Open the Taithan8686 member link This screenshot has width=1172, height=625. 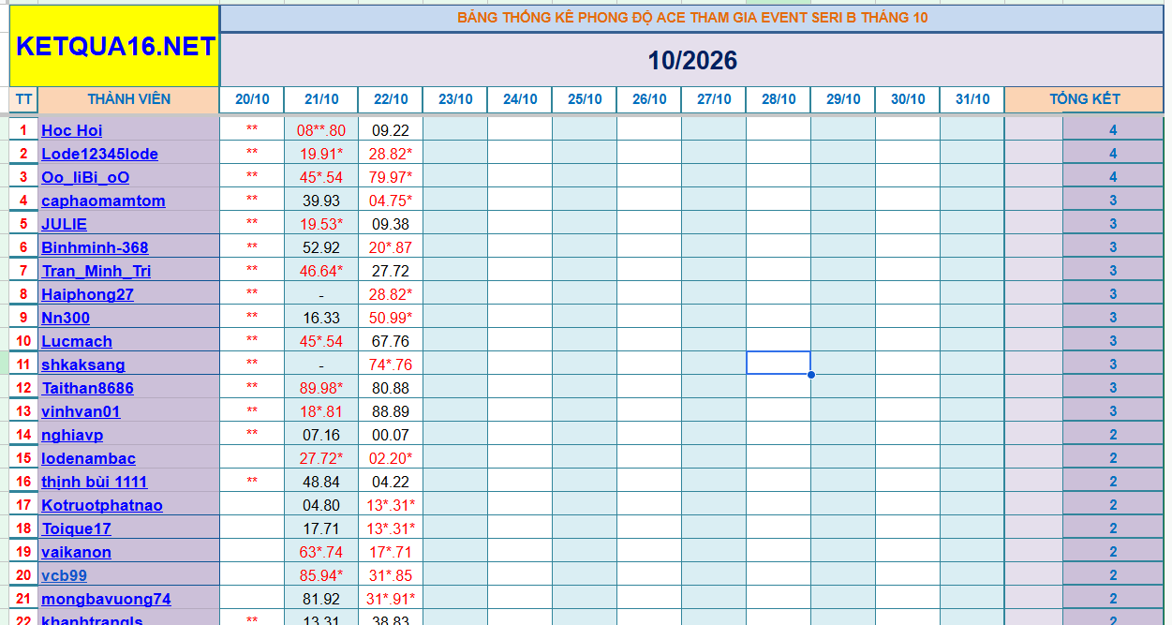[87, 388]
